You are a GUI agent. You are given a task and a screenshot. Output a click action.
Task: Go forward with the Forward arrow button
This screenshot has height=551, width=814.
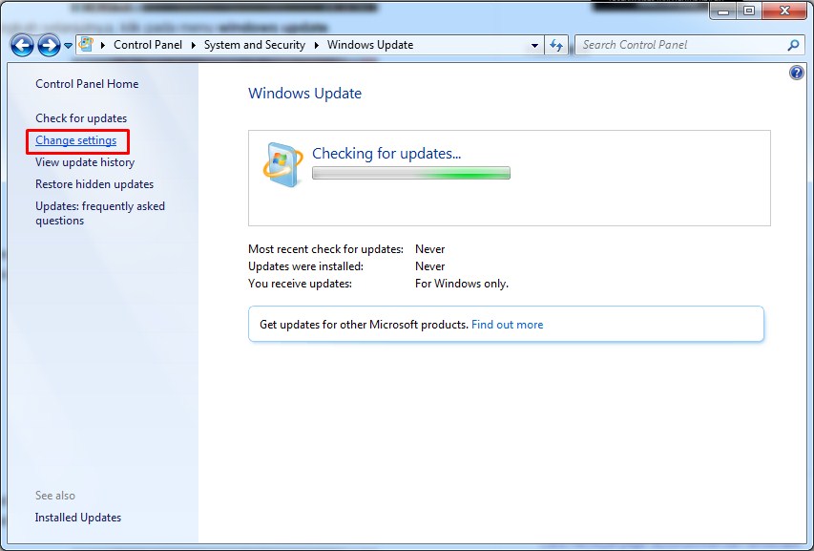click(49, 45)
